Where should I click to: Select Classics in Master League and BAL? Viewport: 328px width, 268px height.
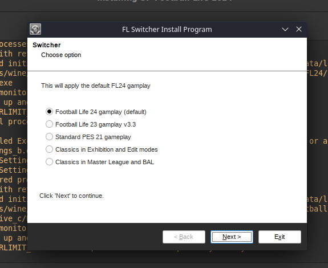click(x=49, y=162)
